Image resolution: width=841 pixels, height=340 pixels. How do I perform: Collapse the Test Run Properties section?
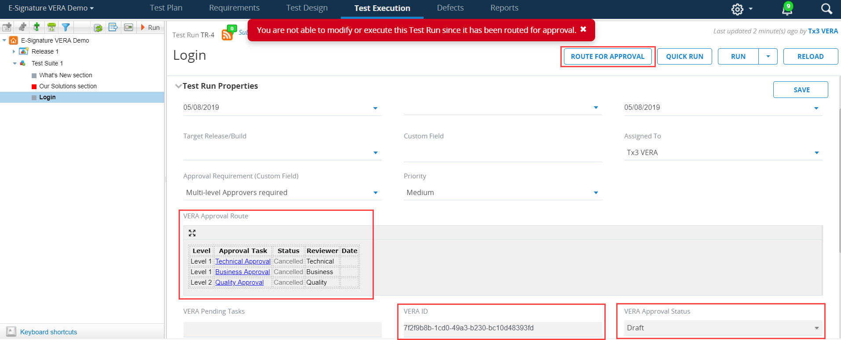tap(178, 86)
